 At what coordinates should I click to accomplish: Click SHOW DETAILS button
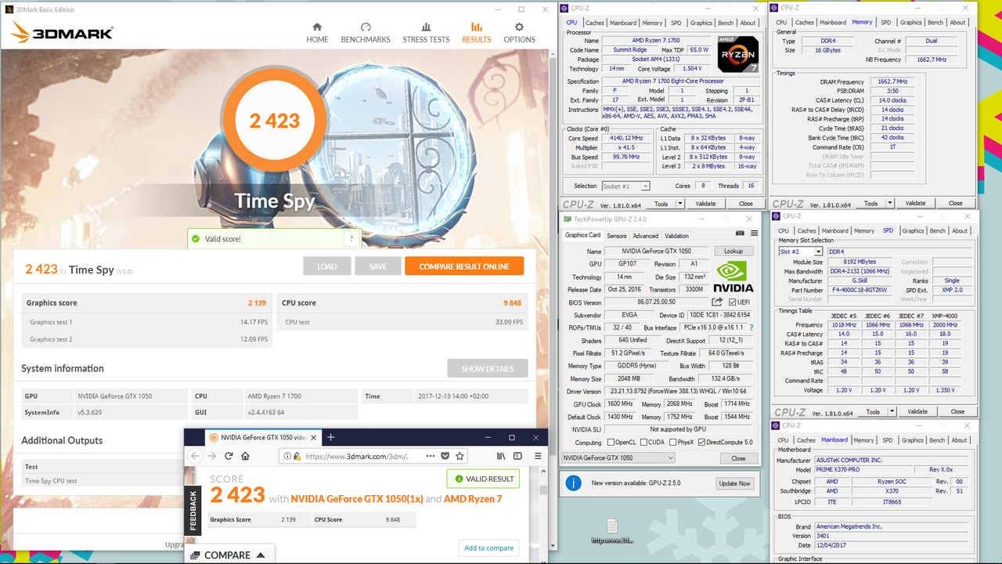[488, 369]
